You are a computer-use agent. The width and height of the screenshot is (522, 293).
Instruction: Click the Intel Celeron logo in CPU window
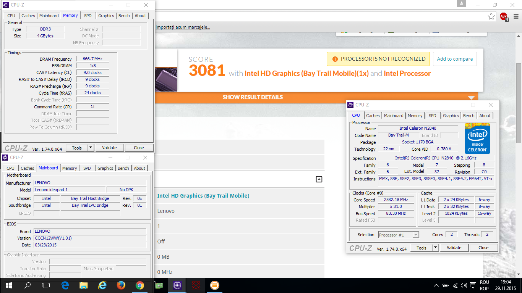pyautogui.click(x=477, y=138)
